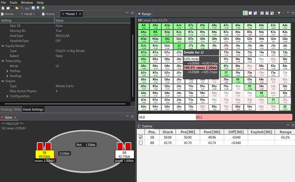Open the dropdown arrow next to the New icon
The image size is (295, 182).
12,8
